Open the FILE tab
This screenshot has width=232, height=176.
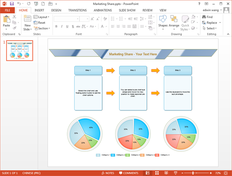7,10
